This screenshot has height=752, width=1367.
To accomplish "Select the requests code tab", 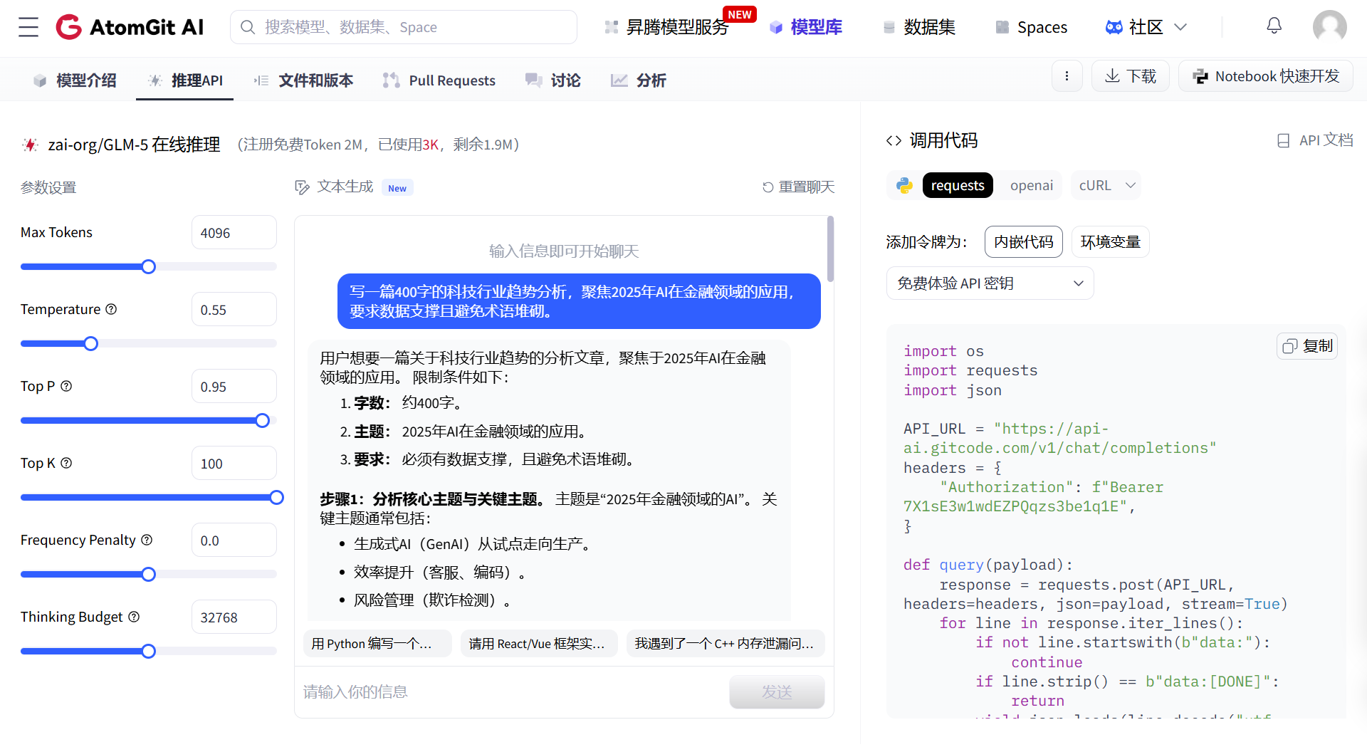I will (x=957, y=185).
